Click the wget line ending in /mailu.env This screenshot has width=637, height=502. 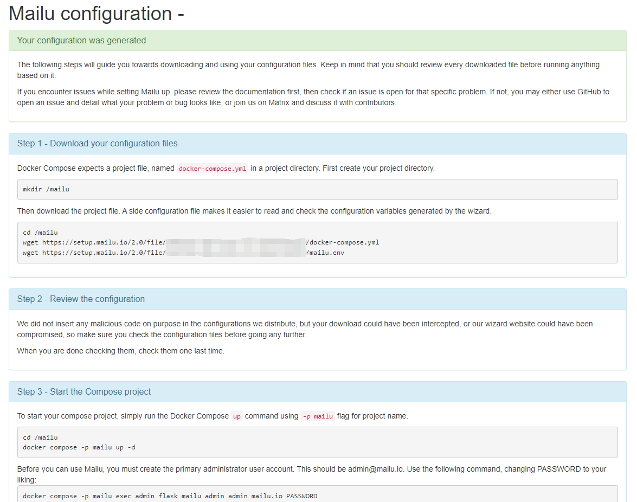pyautogui.click(x=183, y=253)
